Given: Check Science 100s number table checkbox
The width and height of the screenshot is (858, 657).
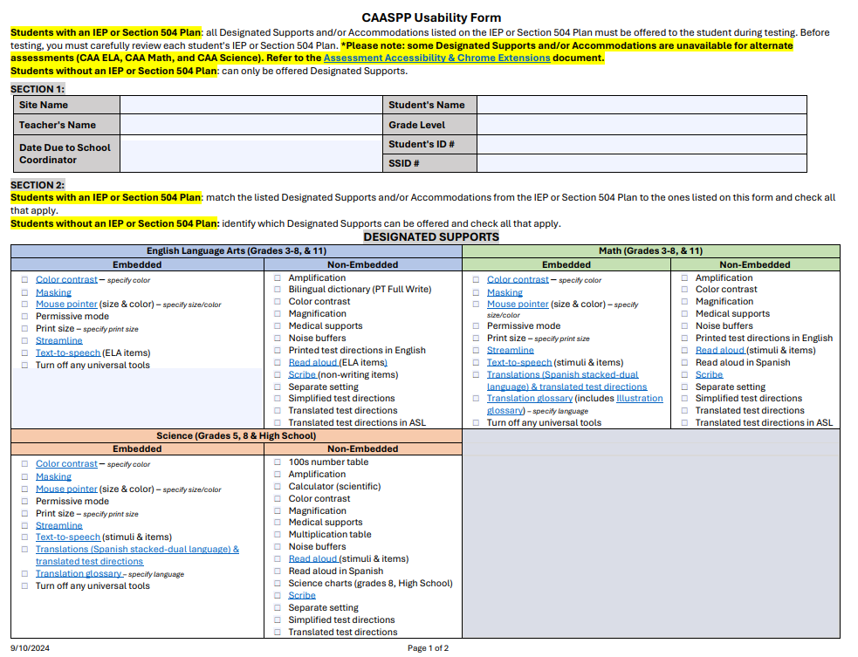Looking at the screenshot, I should 278,462.
